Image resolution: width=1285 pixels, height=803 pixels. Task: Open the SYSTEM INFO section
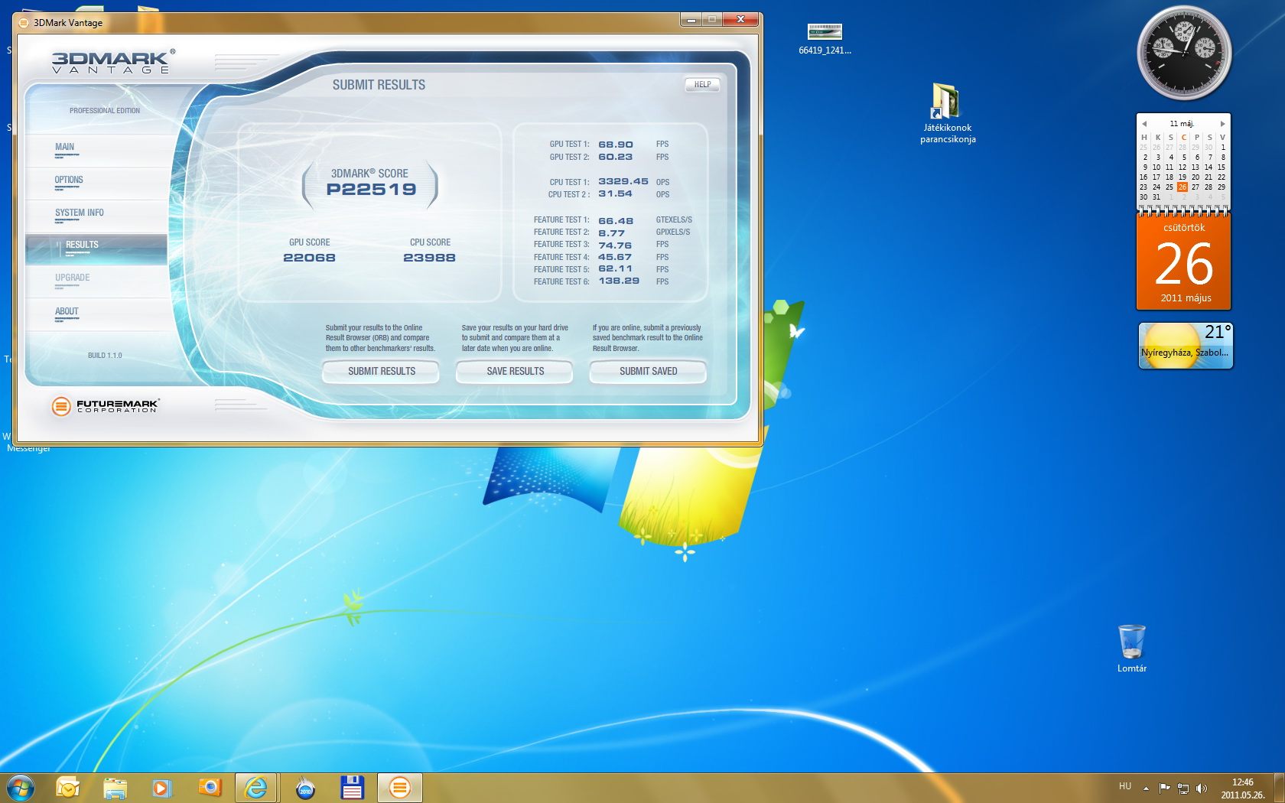[x=96, y=216]
